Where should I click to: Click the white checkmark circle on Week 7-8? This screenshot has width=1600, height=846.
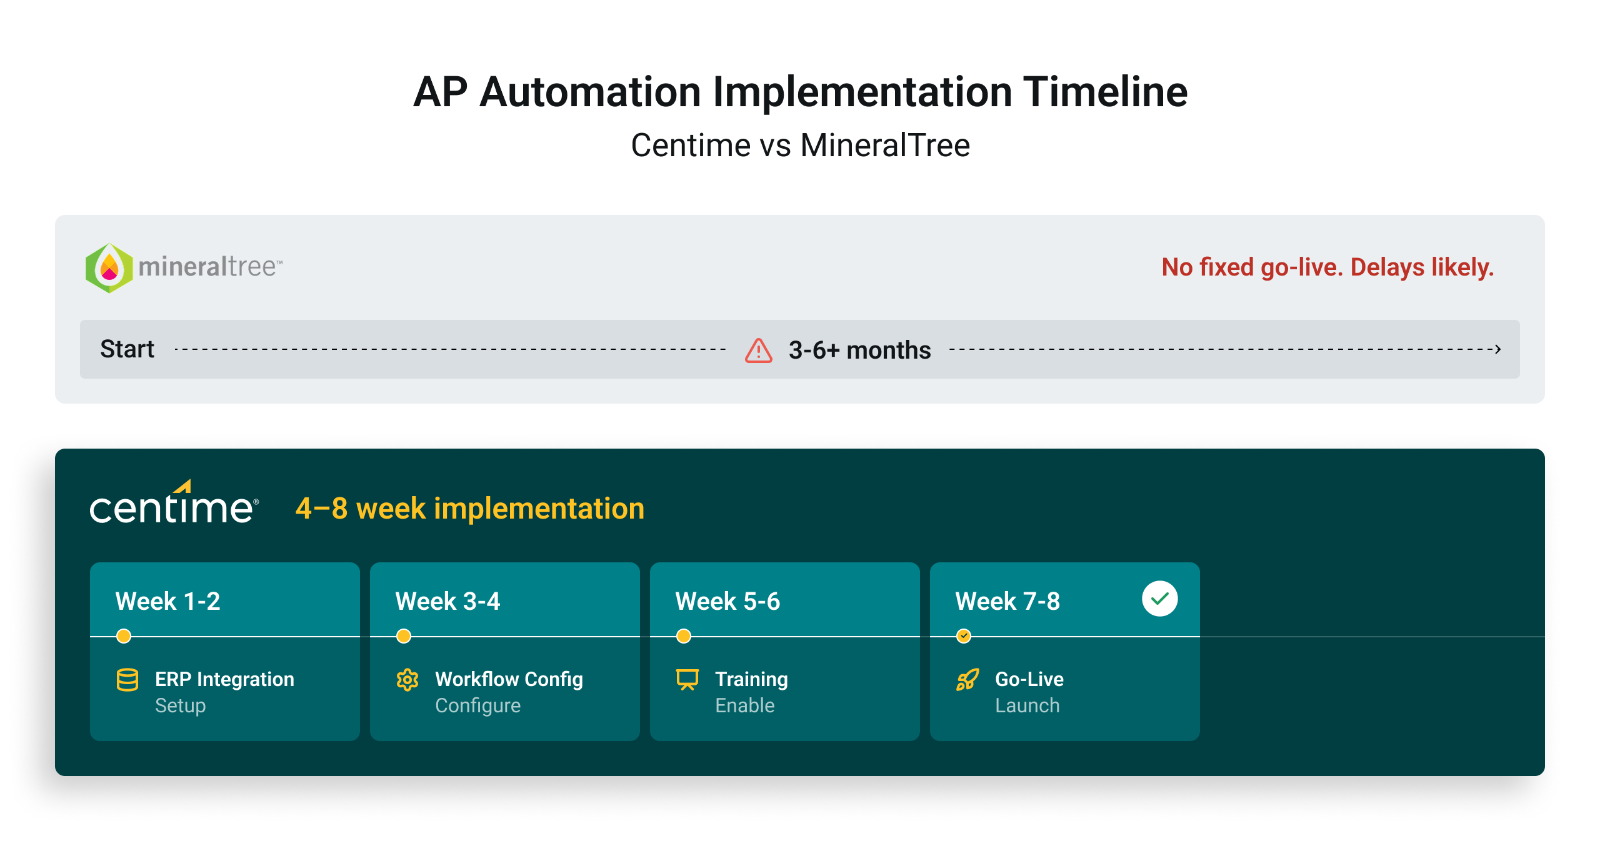point(1159,599)
